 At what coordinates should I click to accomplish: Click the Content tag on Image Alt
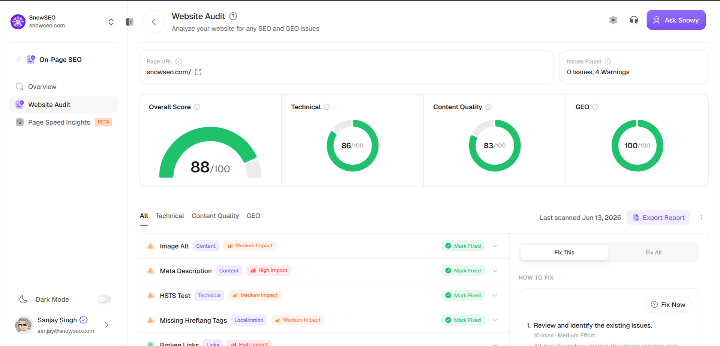coord(206,246)
